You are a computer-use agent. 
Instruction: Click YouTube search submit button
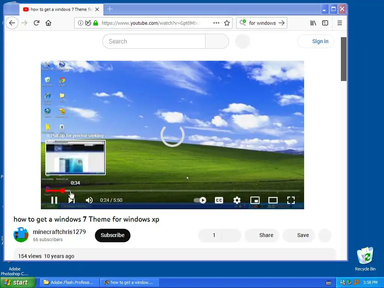217,41
